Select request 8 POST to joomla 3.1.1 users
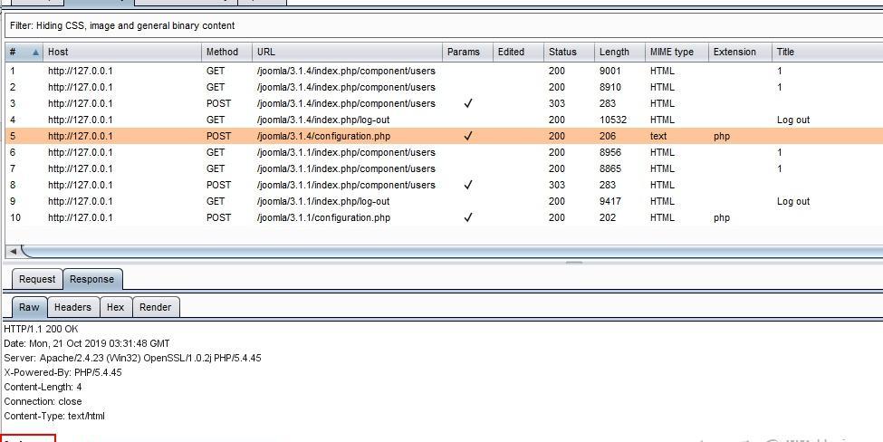The height and width of the screenshot is (442, 883). 444,186
